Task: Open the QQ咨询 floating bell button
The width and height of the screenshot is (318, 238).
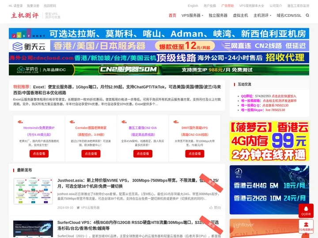Action: [306, 211]
